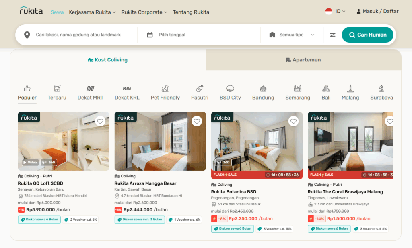Open the ID language selector
Viewport: 412px width, 248px height.
[x=335, y=11]
